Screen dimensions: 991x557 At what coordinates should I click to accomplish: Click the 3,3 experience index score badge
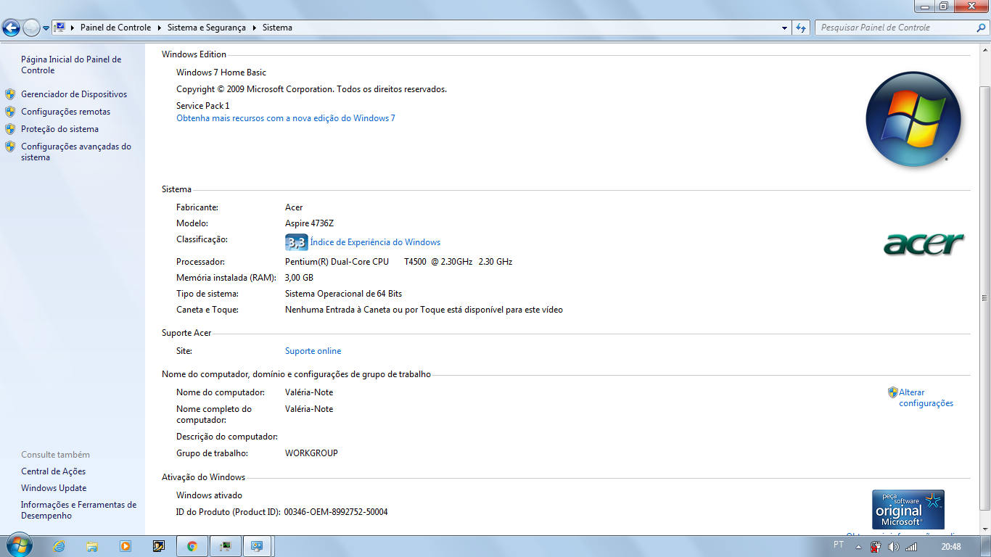coord(296,242)
